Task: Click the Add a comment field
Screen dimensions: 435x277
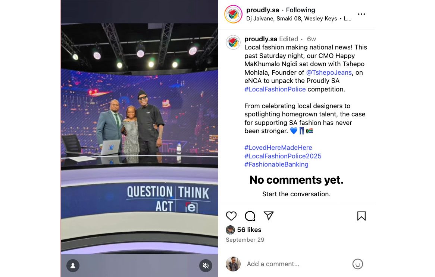Action: 297,264
